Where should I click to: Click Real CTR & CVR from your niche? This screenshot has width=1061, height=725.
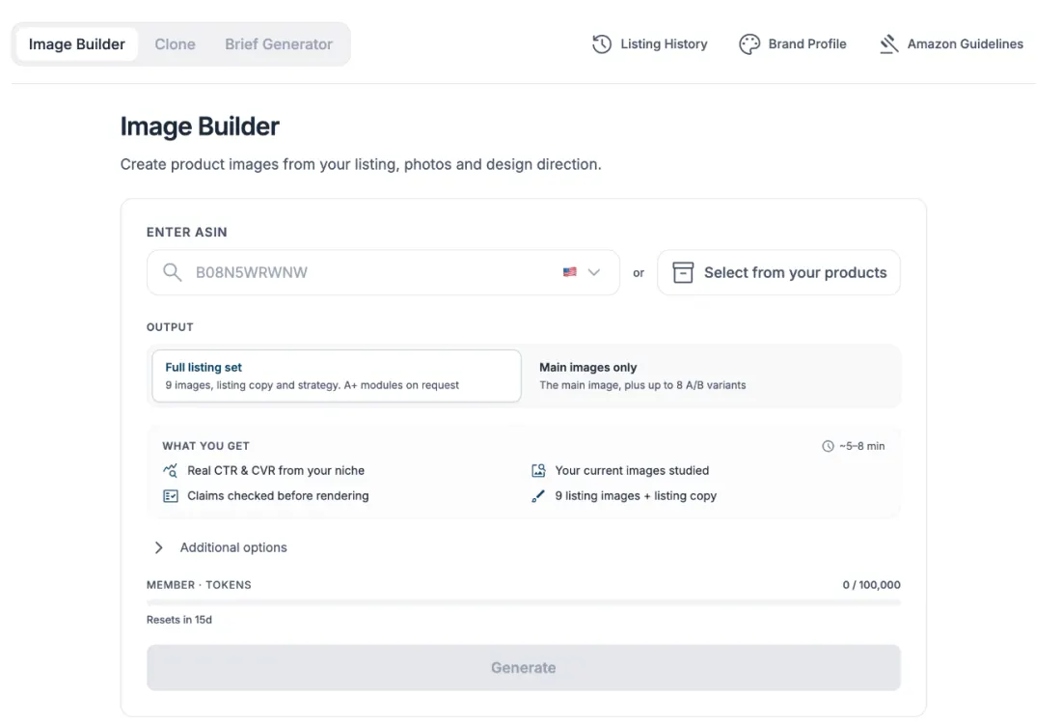276,470
